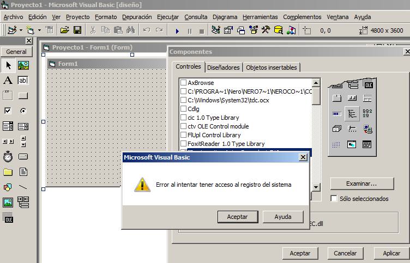Viewport: 410px width, 263px height.
Task: Check ctv OLE Control module checkbox
Action: [x=184, y=126]
